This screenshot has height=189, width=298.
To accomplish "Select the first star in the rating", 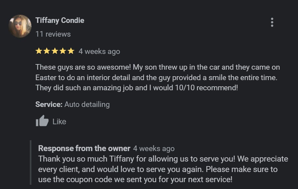I will [x=38, y=51].
